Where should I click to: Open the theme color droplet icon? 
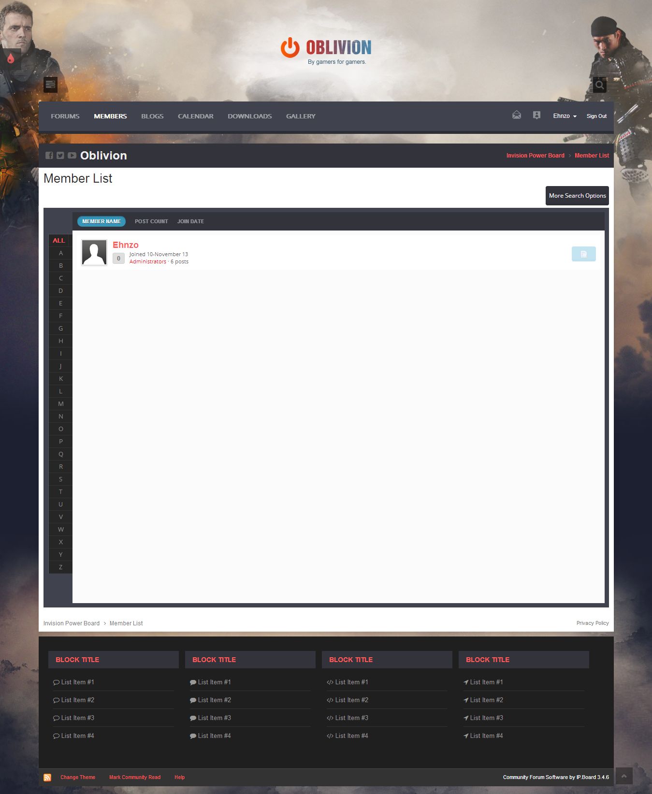coord(11,59)
